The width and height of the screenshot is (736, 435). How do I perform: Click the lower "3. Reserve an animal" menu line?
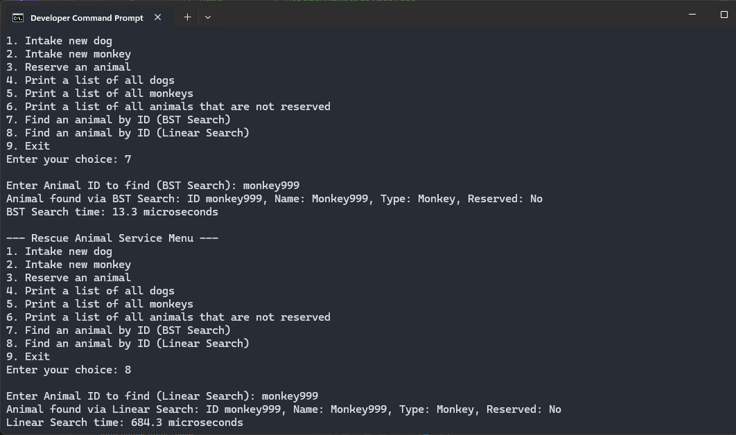click(69, 278)
